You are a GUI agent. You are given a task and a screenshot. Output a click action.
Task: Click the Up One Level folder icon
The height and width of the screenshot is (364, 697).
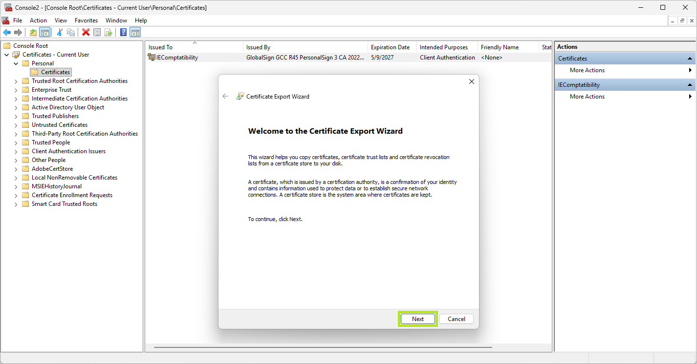[33, 32]
